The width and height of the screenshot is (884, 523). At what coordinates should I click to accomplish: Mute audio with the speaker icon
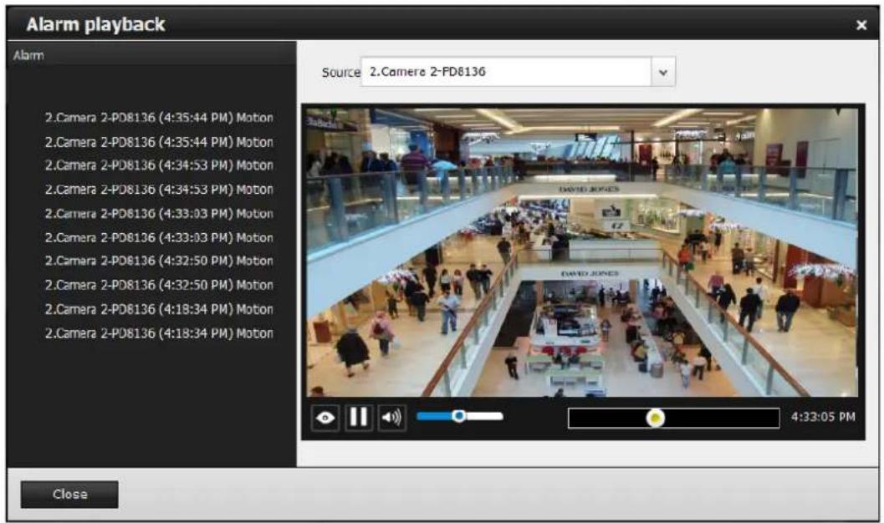click(x=392, y=418)
